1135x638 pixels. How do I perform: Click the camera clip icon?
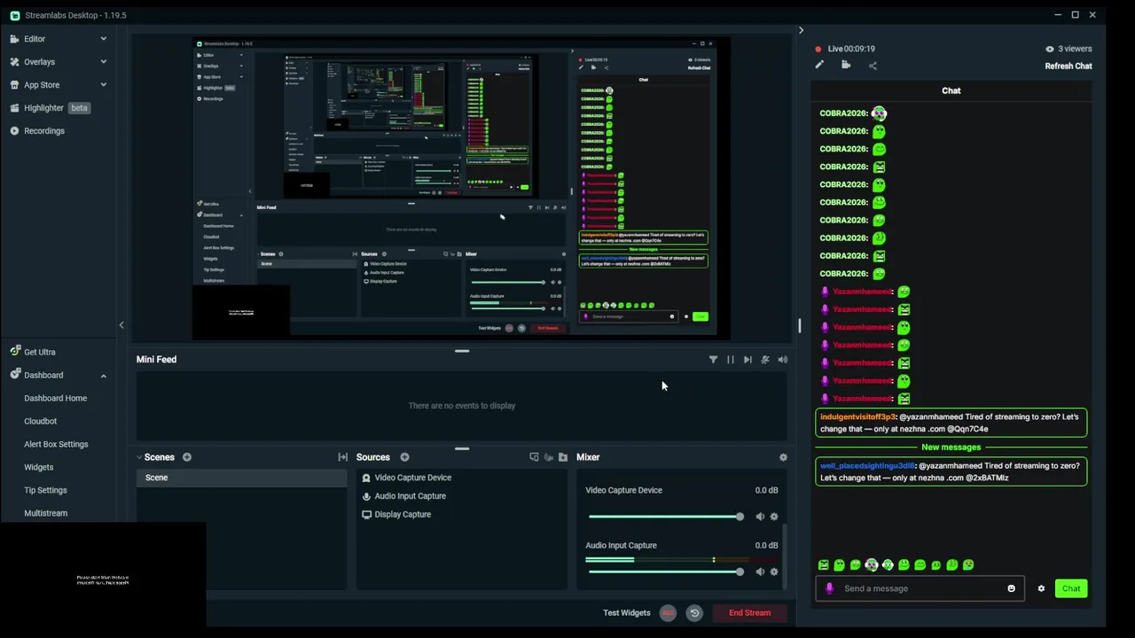tap(846, 65)
